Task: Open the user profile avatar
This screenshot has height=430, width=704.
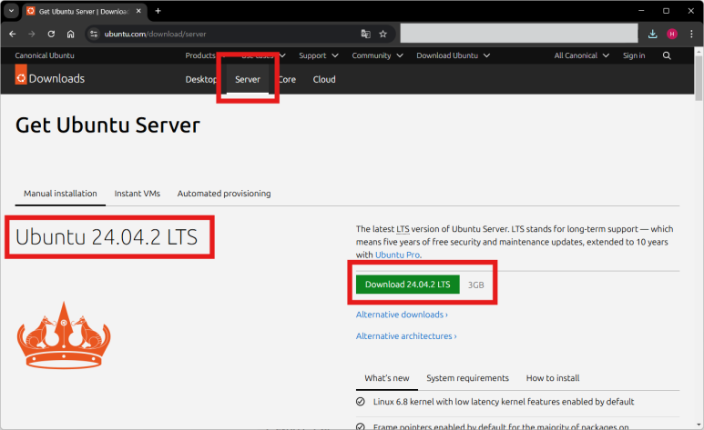Action: coord(672,34)
